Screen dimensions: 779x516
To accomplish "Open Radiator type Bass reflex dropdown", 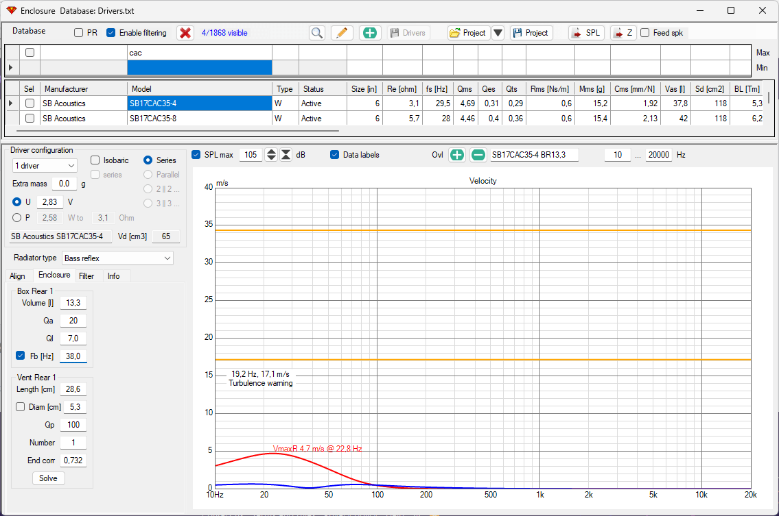I will 118,258.
